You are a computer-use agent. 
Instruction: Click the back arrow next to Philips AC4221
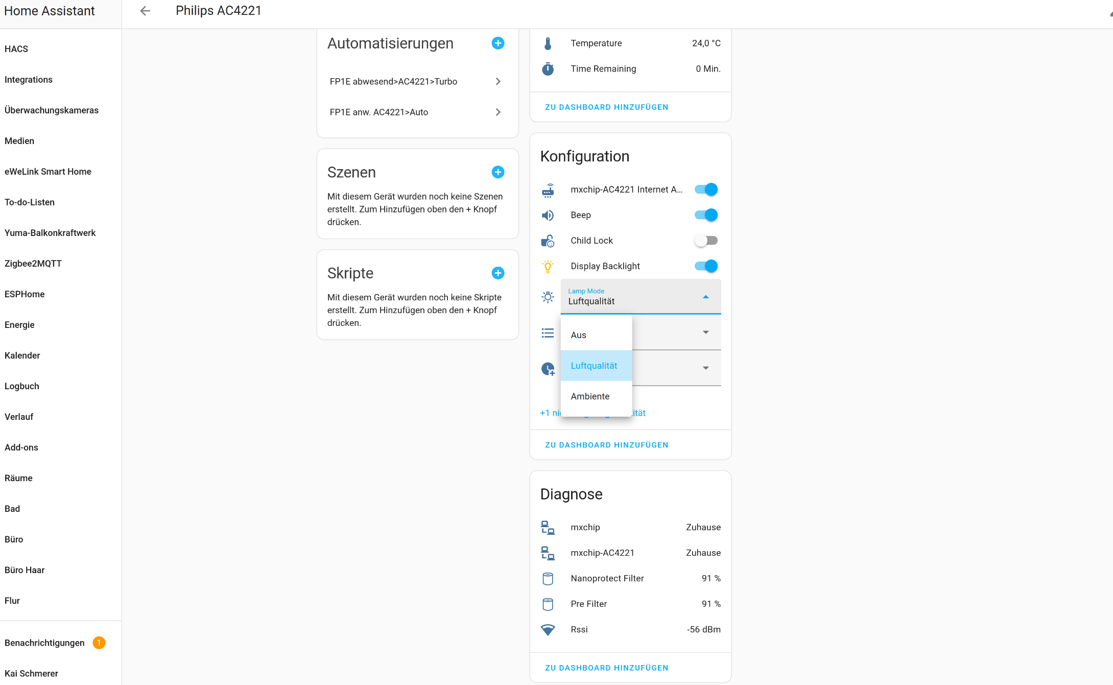(x=145, y=11)
